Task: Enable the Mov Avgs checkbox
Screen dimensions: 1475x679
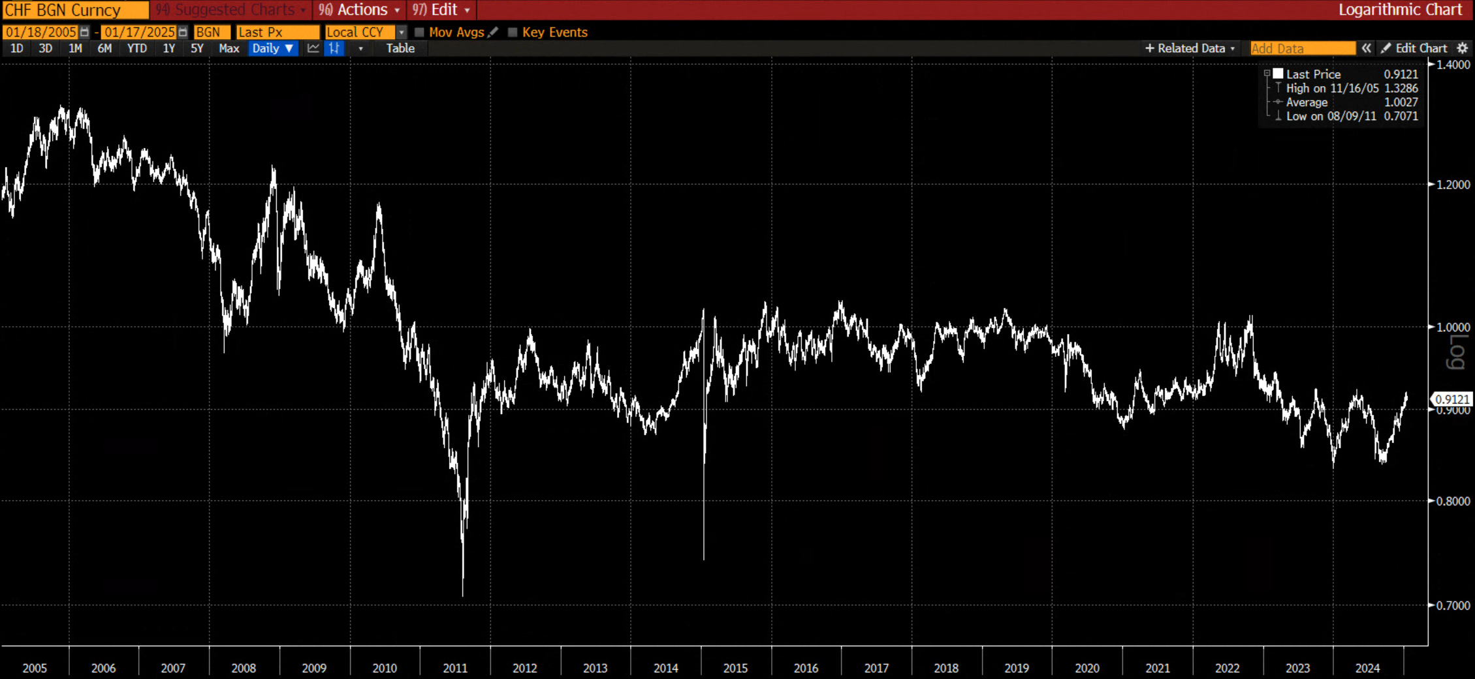Action: (419, 32)
